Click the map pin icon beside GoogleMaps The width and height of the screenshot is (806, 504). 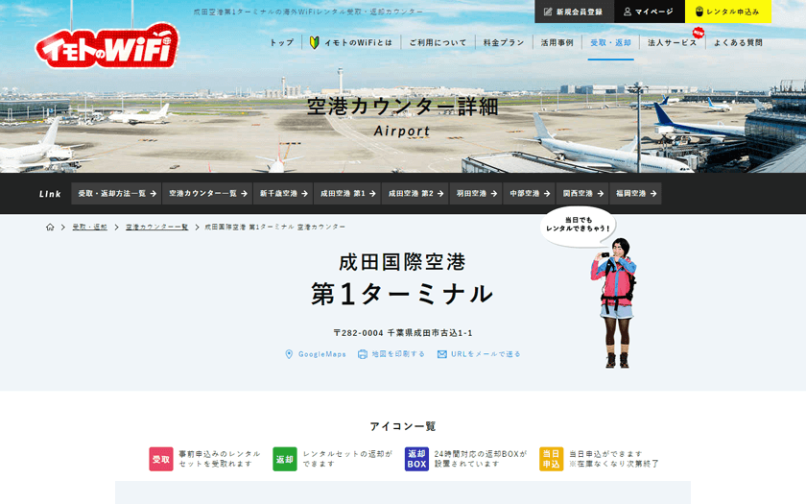pos(289,354)
